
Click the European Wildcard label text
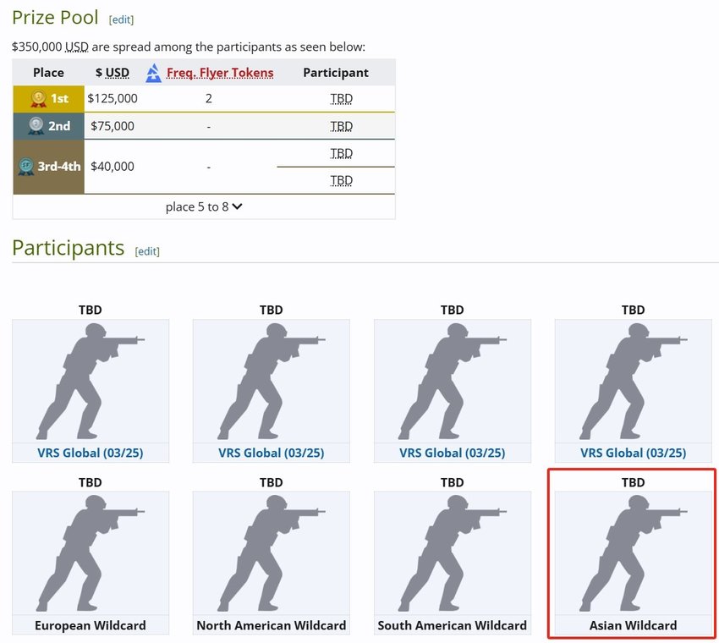[91, 626]
